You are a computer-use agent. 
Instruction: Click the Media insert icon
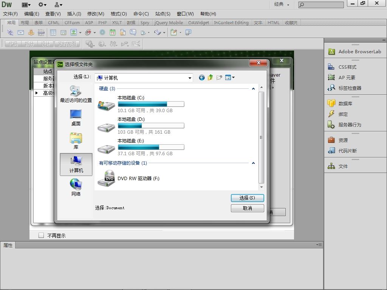click(88, 32)
